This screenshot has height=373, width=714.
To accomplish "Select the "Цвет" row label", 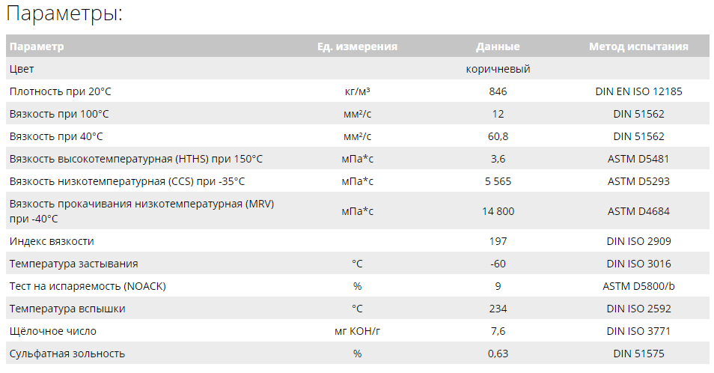I will [x=22, y=69].
